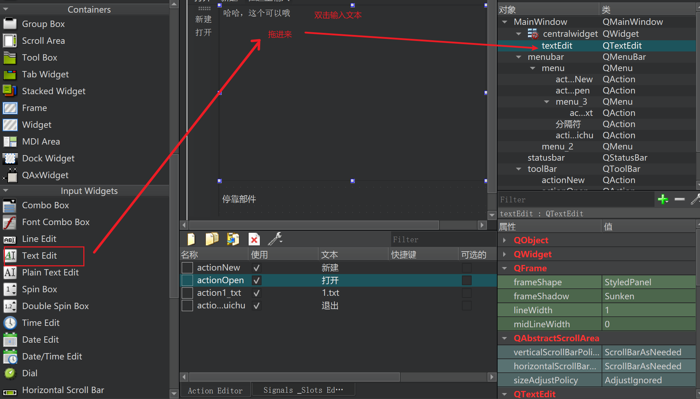The height and width of the screenshot is (399, 700).
Task: Select the Date/Time Edit icon
Action: pyautogui.click(x=10, y=356)
